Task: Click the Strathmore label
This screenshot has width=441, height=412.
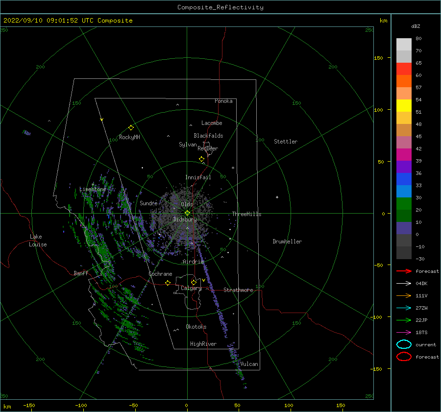Action: pos(238,290)
